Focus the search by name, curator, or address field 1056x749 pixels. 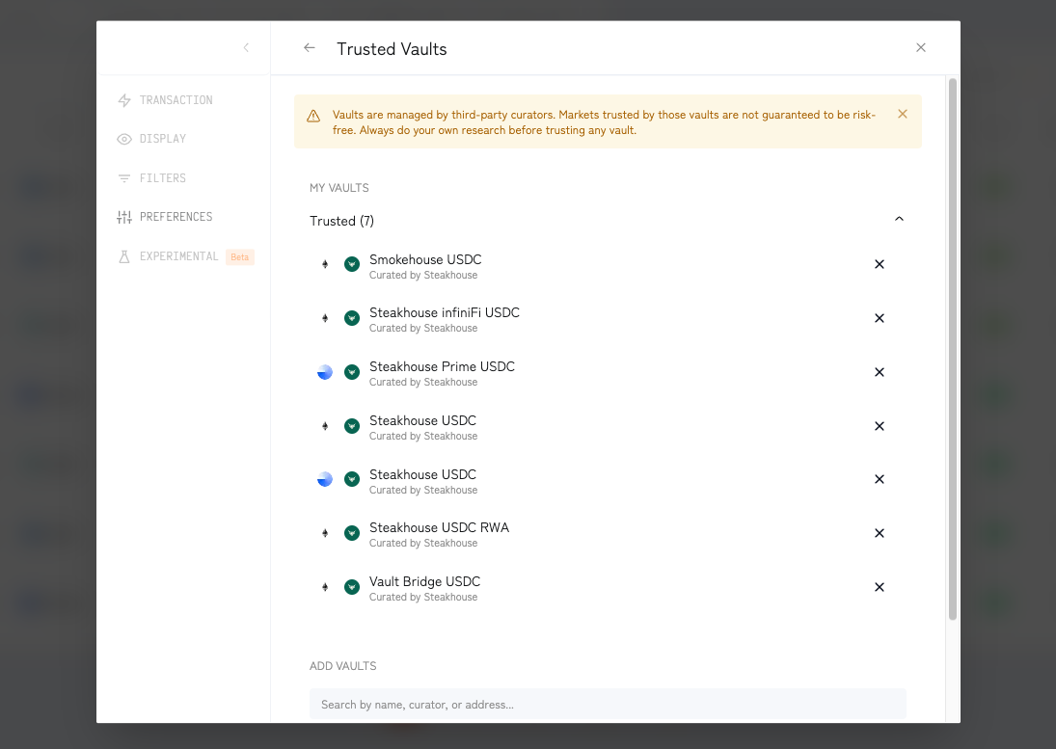pyautogui.click(x=608, y=705)
